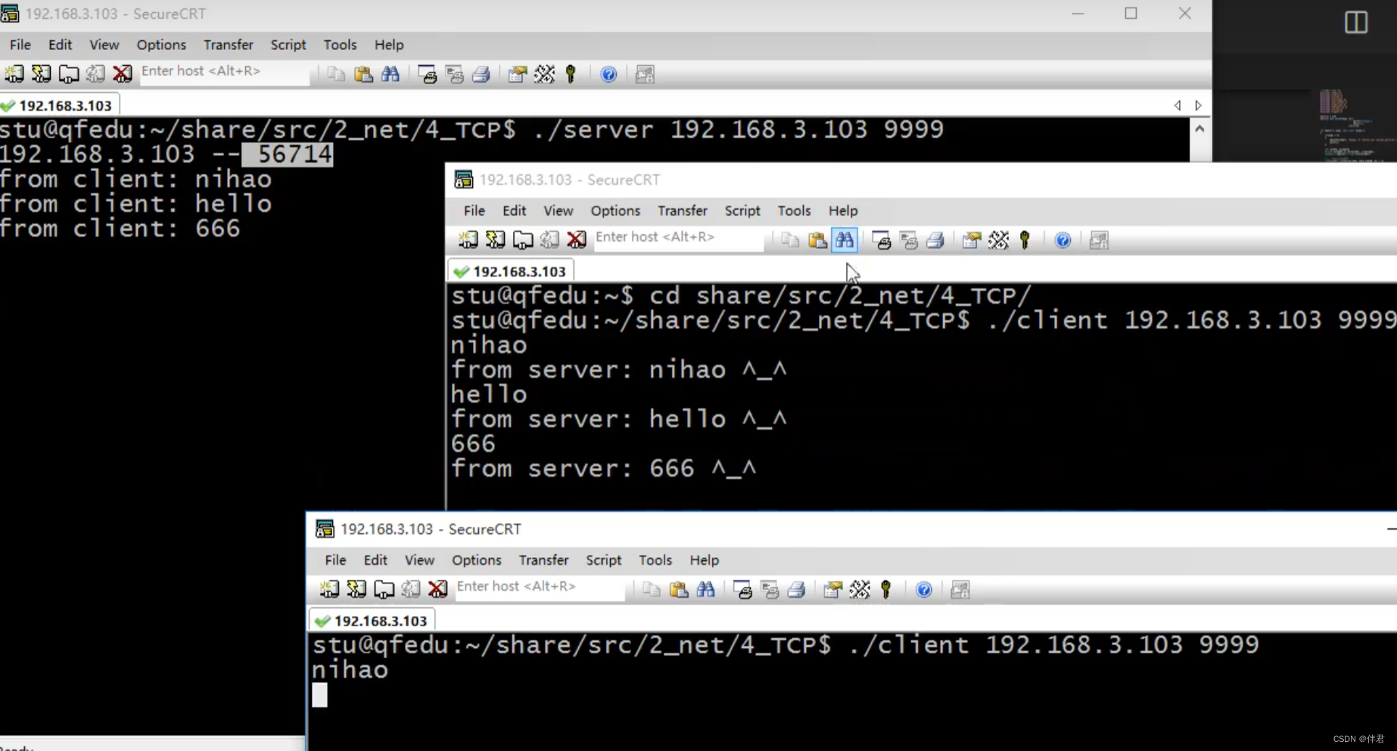Click Help icon in middle window toolbar
Viewport: 1397px width, 751px height.
coord(1063,240)
